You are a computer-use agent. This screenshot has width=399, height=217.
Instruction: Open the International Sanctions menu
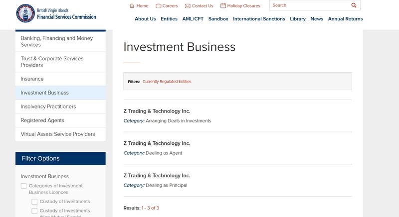coord(259,19)
